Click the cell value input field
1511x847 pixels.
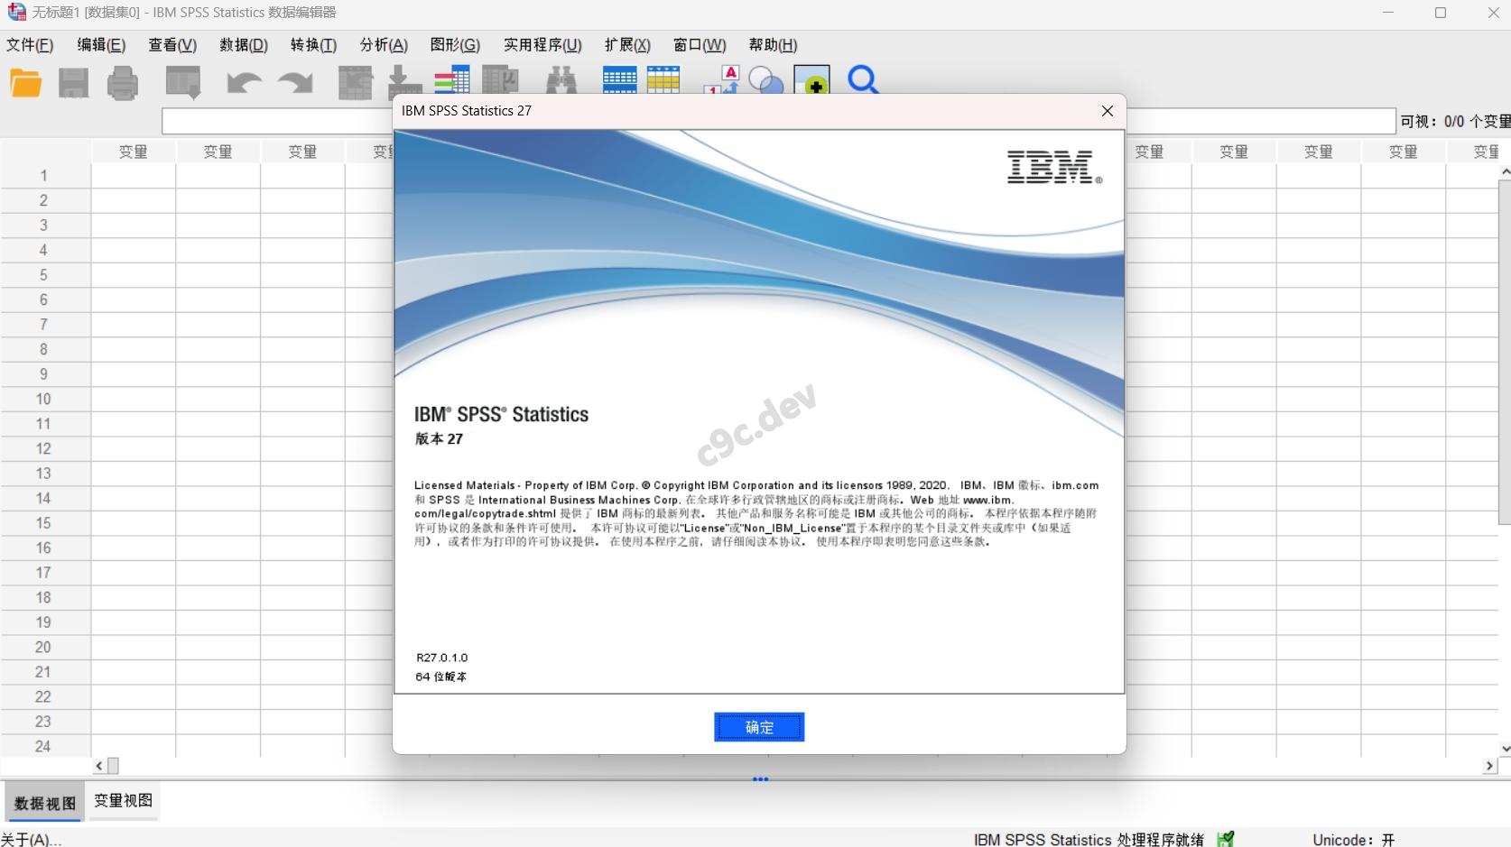coord(779,121)
